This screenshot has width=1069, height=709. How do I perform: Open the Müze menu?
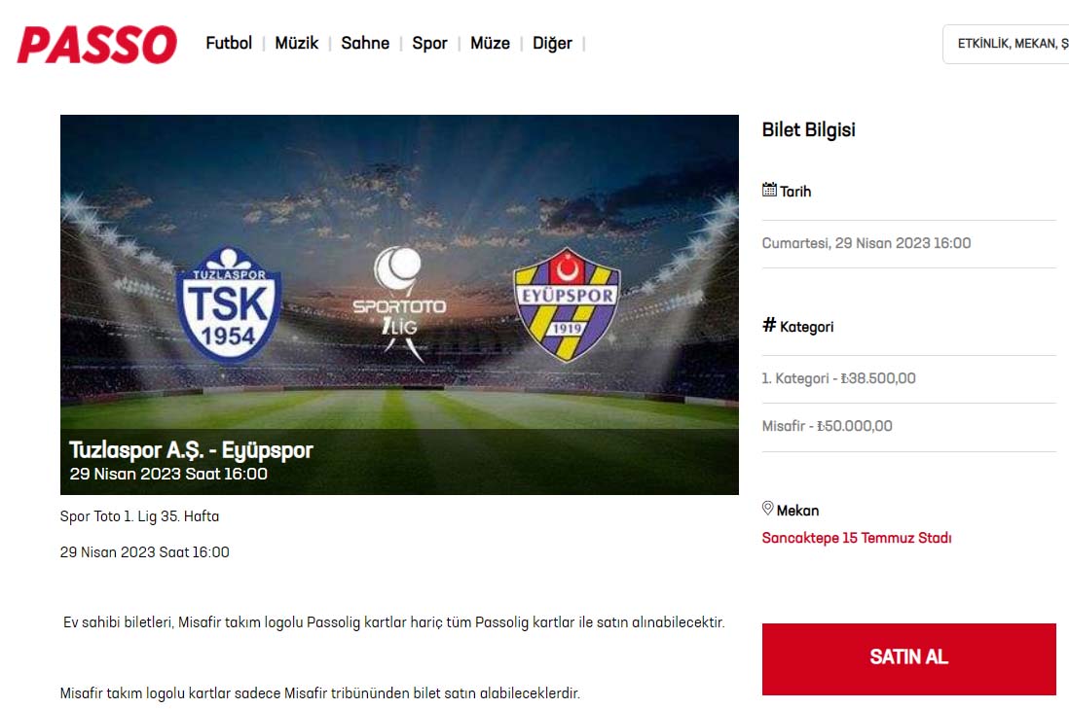click(490, 43)
